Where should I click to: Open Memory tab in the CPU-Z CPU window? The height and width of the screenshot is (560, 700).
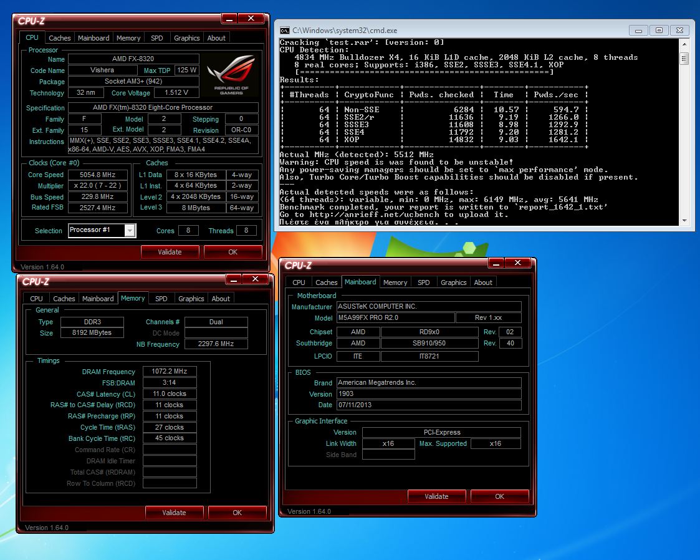128,38
